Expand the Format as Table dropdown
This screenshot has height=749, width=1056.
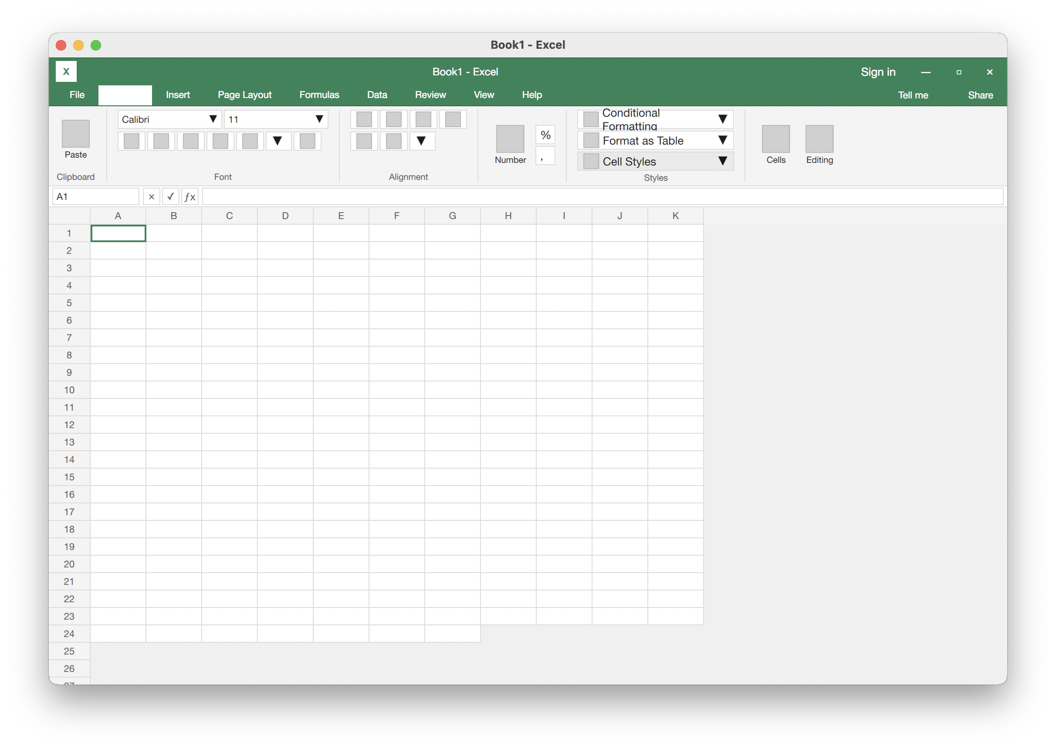click(655, 141)
